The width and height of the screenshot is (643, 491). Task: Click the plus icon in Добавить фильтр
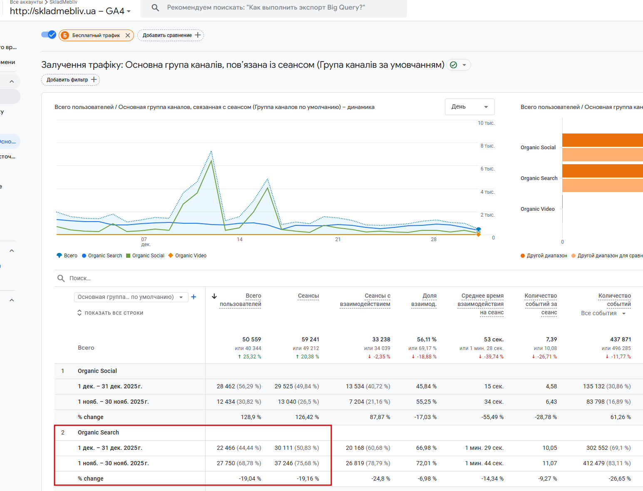click(94, 79)
